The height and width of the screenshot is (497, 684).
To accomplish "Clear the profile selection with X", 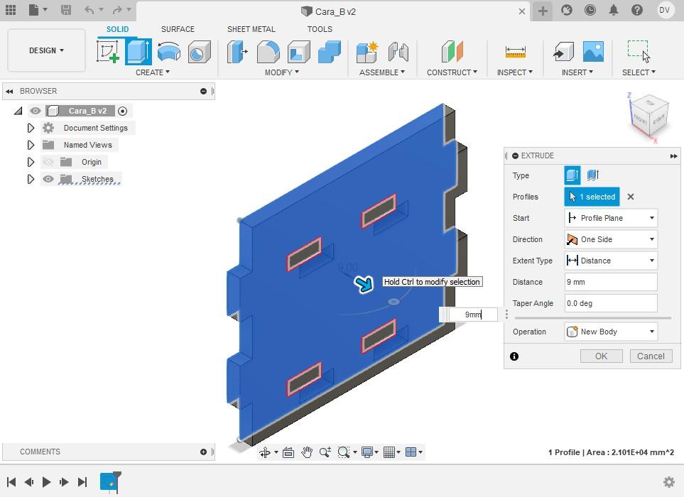I will (630, 197).
